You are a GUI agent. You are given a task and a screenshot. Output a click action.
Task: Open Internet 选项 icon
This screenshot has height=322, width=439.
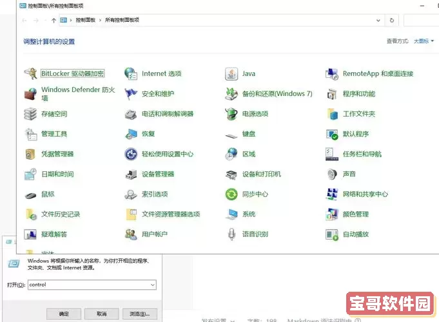coord(131,73)
